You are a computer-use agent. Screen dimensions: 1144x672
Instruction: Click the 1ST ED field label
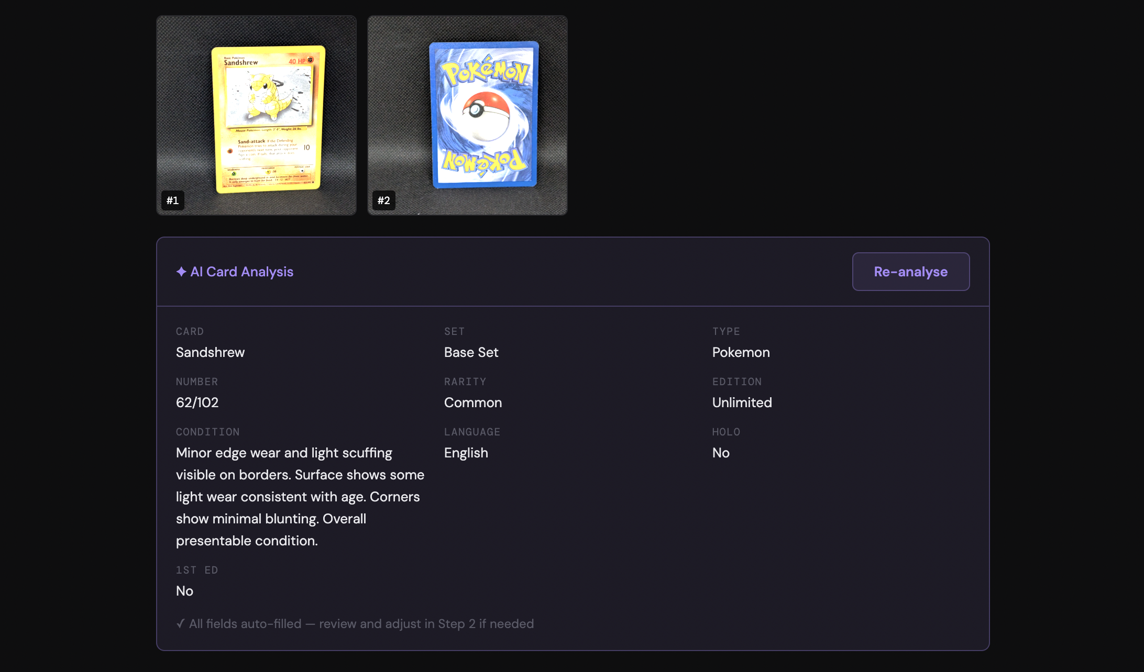point(197,570)
